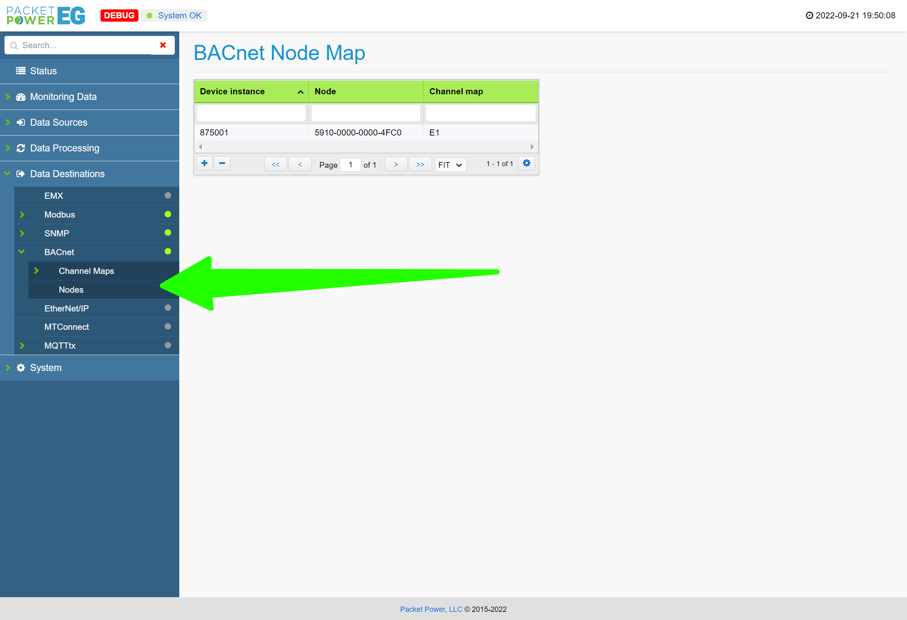
Task: Click the table's horizontal scrollbar right arrow
Action: [x=532, y=147]
